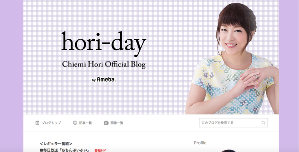Go to the 画像一覧 image list
The width and height of the screenshot is (299, 152).
(117, 123)
